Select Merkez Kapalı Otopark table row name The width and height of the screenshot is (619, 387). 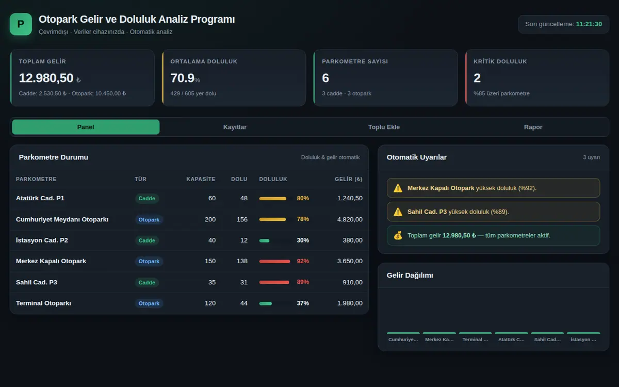[51, 261]
